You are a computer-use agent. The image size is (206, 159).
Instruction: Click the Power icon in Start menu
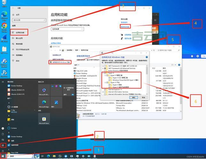(x=3, y=151)
